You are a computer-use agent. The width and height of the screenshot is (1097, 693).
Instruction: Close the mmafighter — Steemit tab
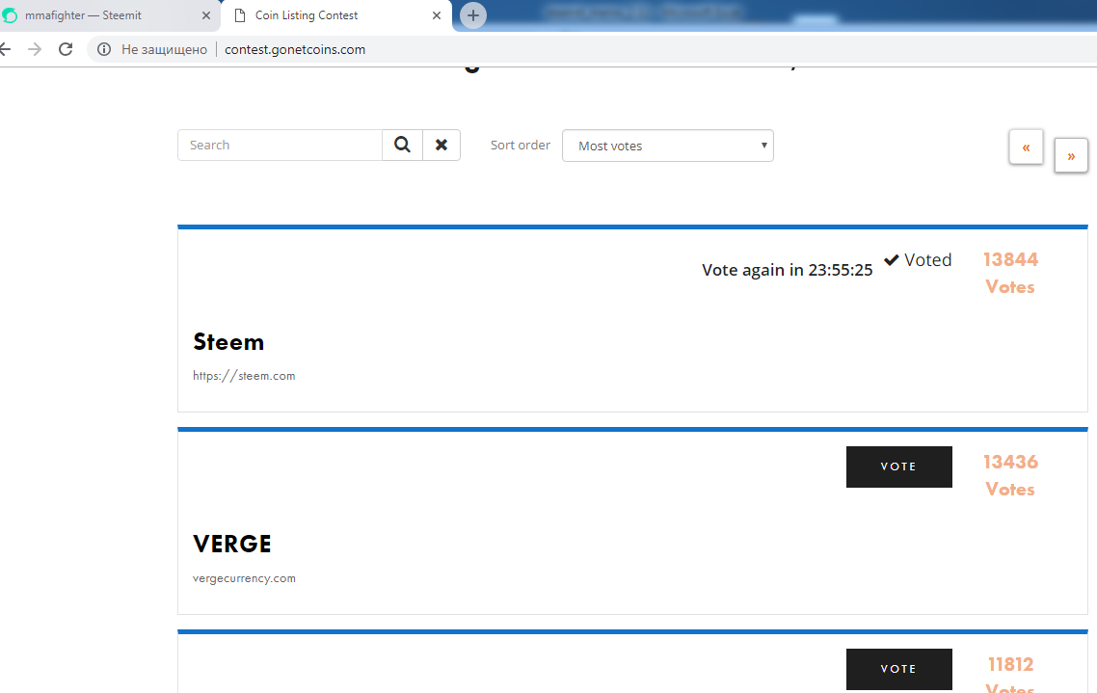pos(205,15)
